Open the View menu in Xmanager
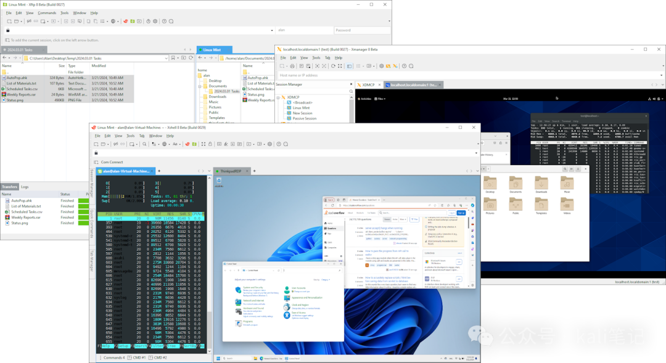 tap(304, 58)
